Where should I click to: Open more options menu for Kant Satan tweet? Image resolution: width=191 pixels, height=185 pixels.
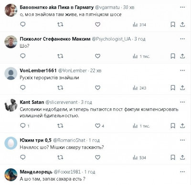click(182, 102)
